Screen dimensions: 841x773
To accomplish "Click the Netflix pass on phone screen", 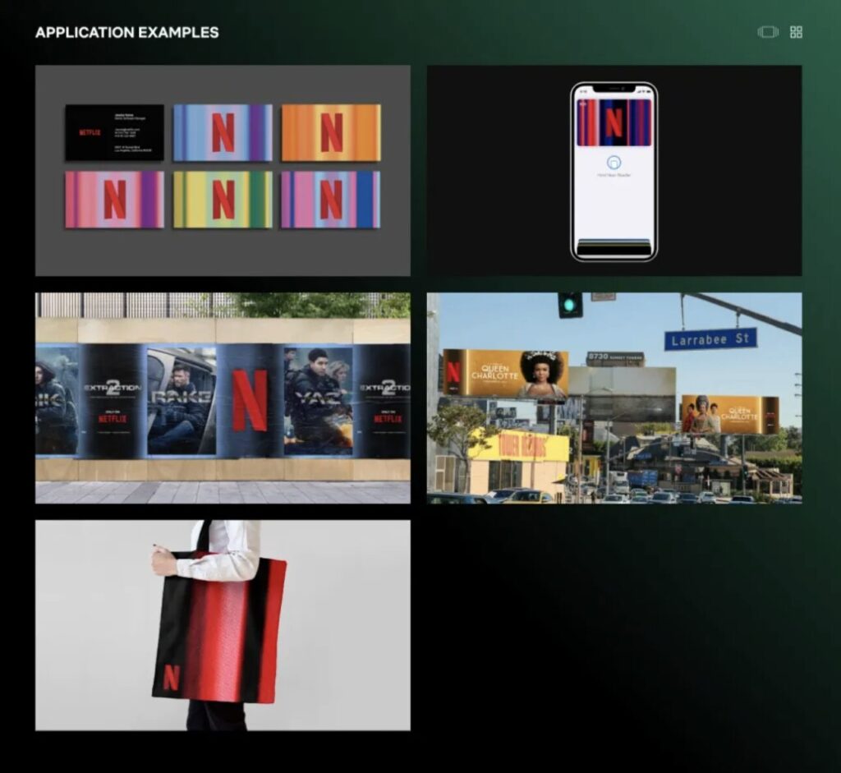I will tap(614, 122).
